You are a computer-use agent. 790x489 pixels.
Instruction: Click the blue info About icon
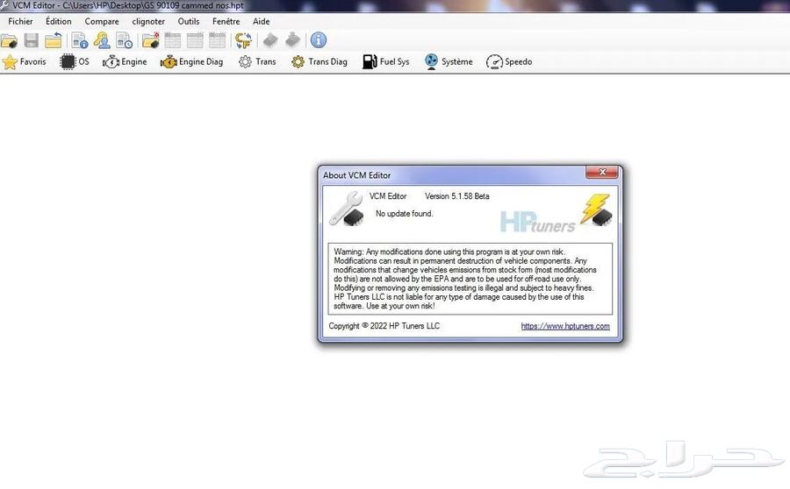point(319,40)
